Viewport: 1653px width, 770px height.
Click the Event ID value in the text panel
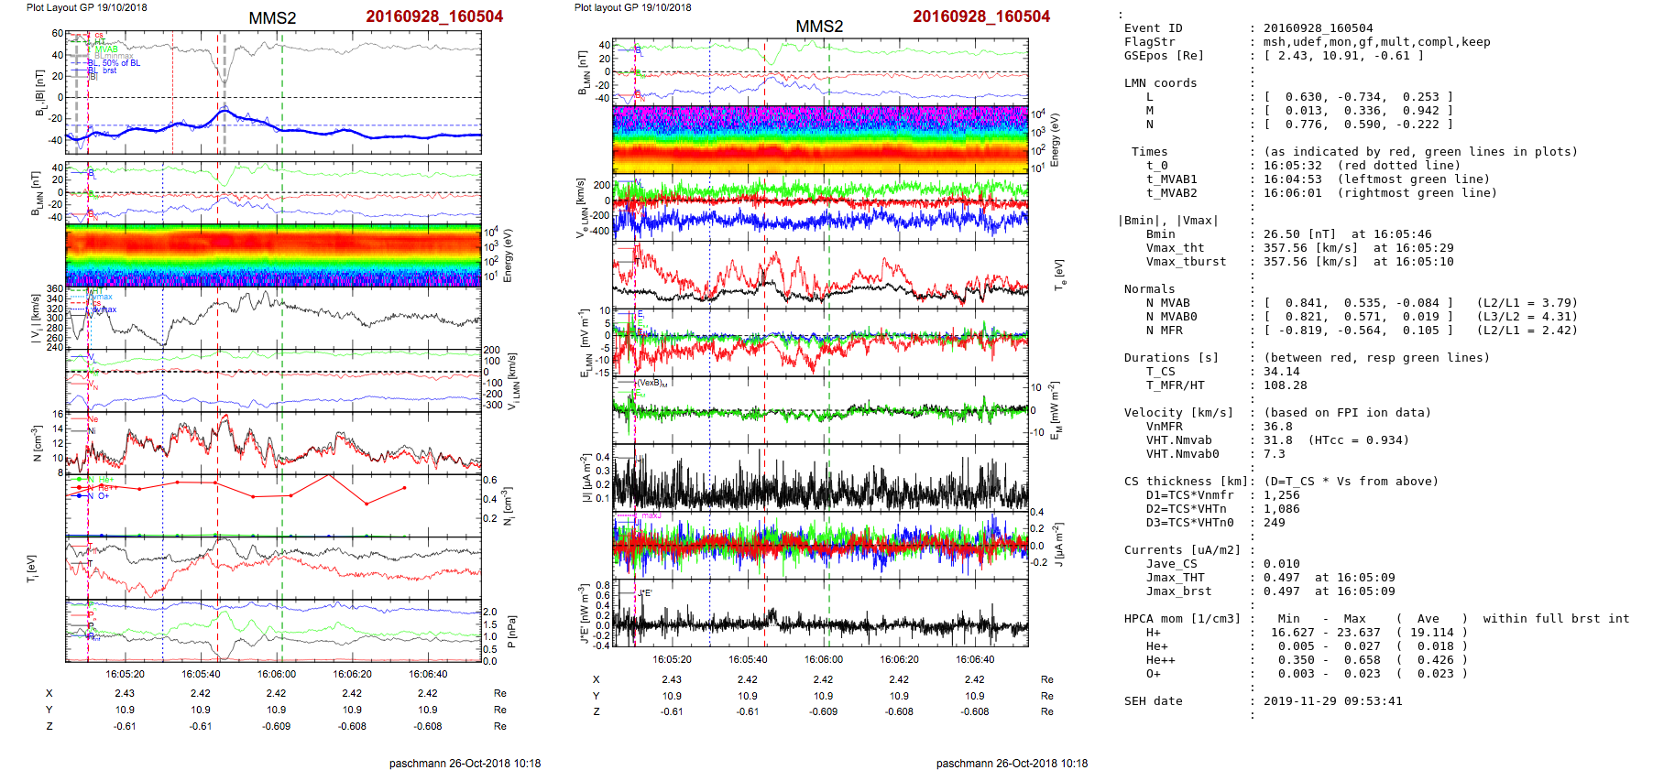coord(1318,28)
